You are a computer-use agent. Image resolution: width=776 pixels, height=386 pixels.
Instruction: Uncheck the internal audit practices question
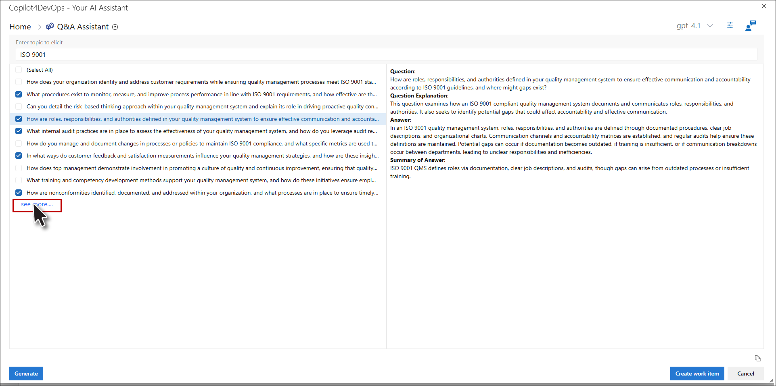(19, 131)
